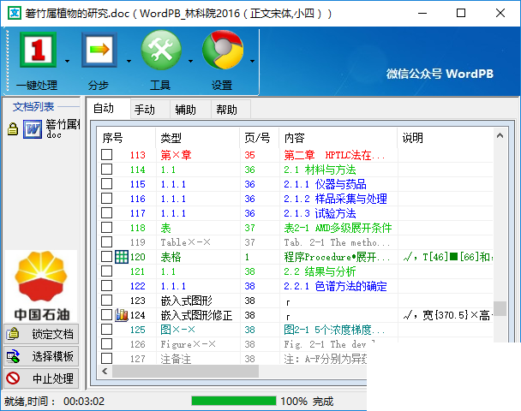Select the row 2.1.3 试验方法
The height and width of the screenshot is (411, 521).
(x=296, y=213)
